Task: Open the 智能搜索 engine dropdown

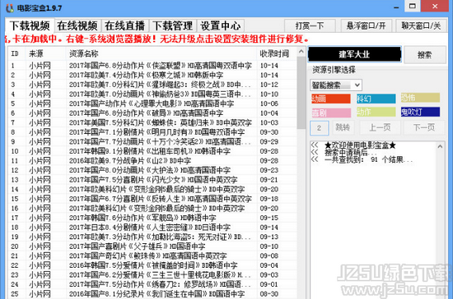Action: tap(336, 85)
